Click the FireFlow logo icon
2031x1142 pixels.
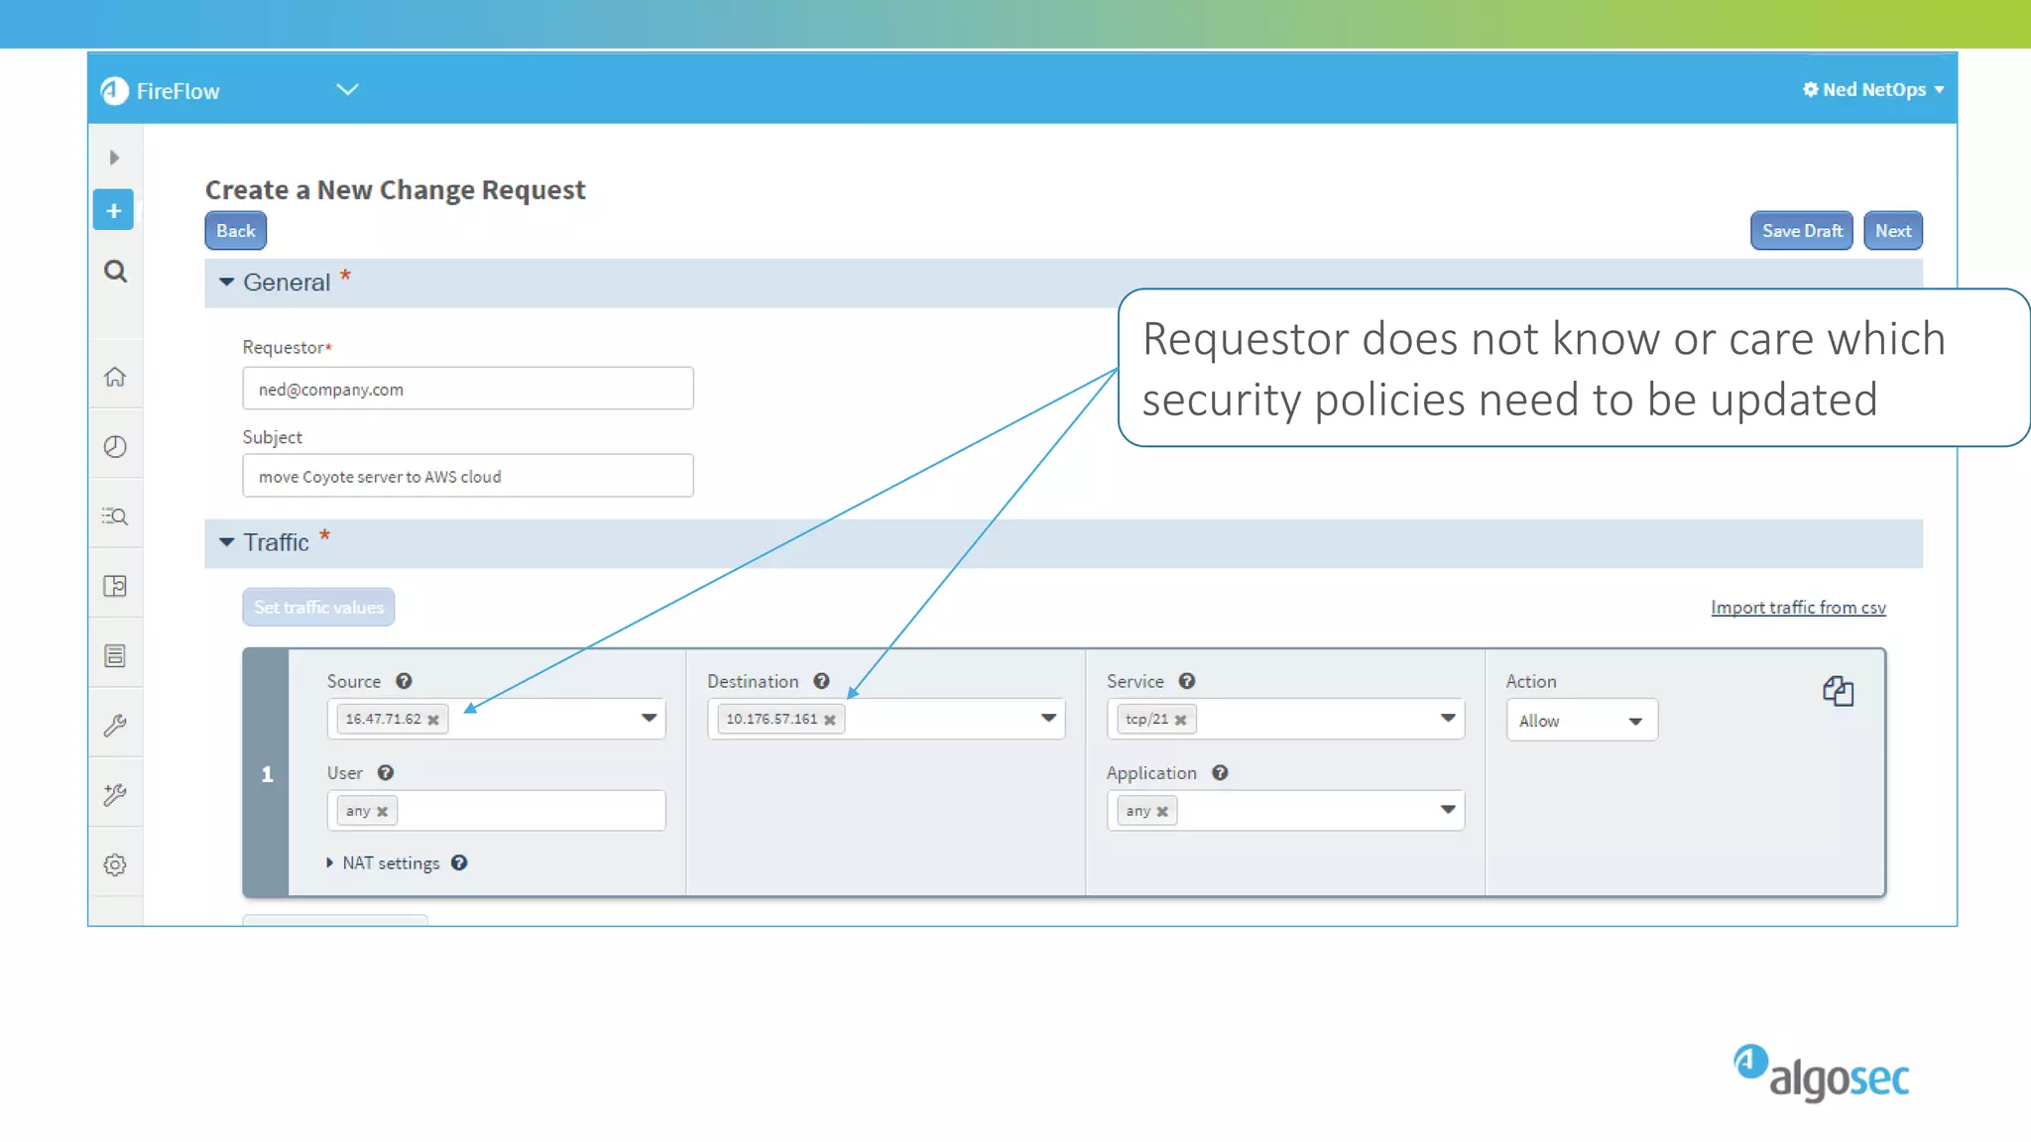114,90
